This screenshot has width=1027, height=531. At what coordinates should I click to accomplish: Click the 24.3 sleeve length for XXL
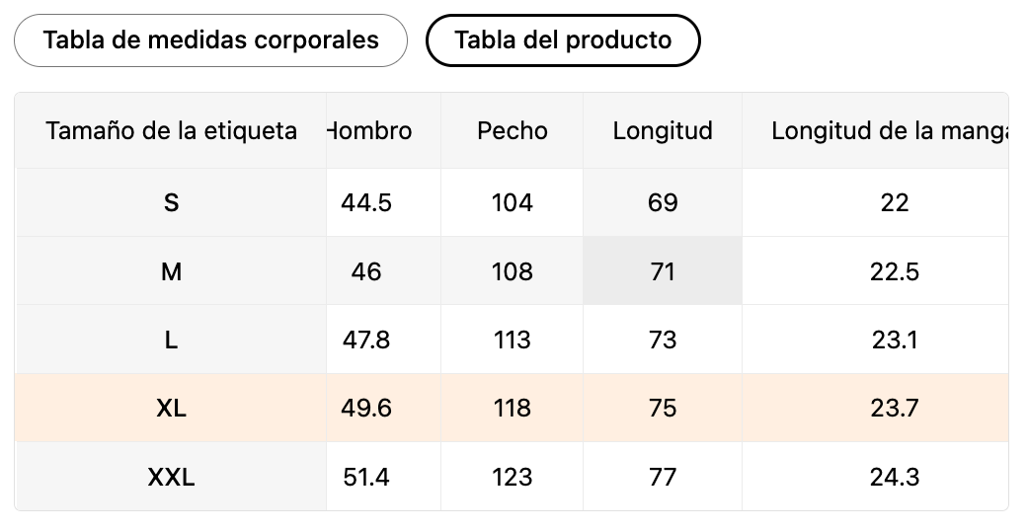tap(895, 477)
